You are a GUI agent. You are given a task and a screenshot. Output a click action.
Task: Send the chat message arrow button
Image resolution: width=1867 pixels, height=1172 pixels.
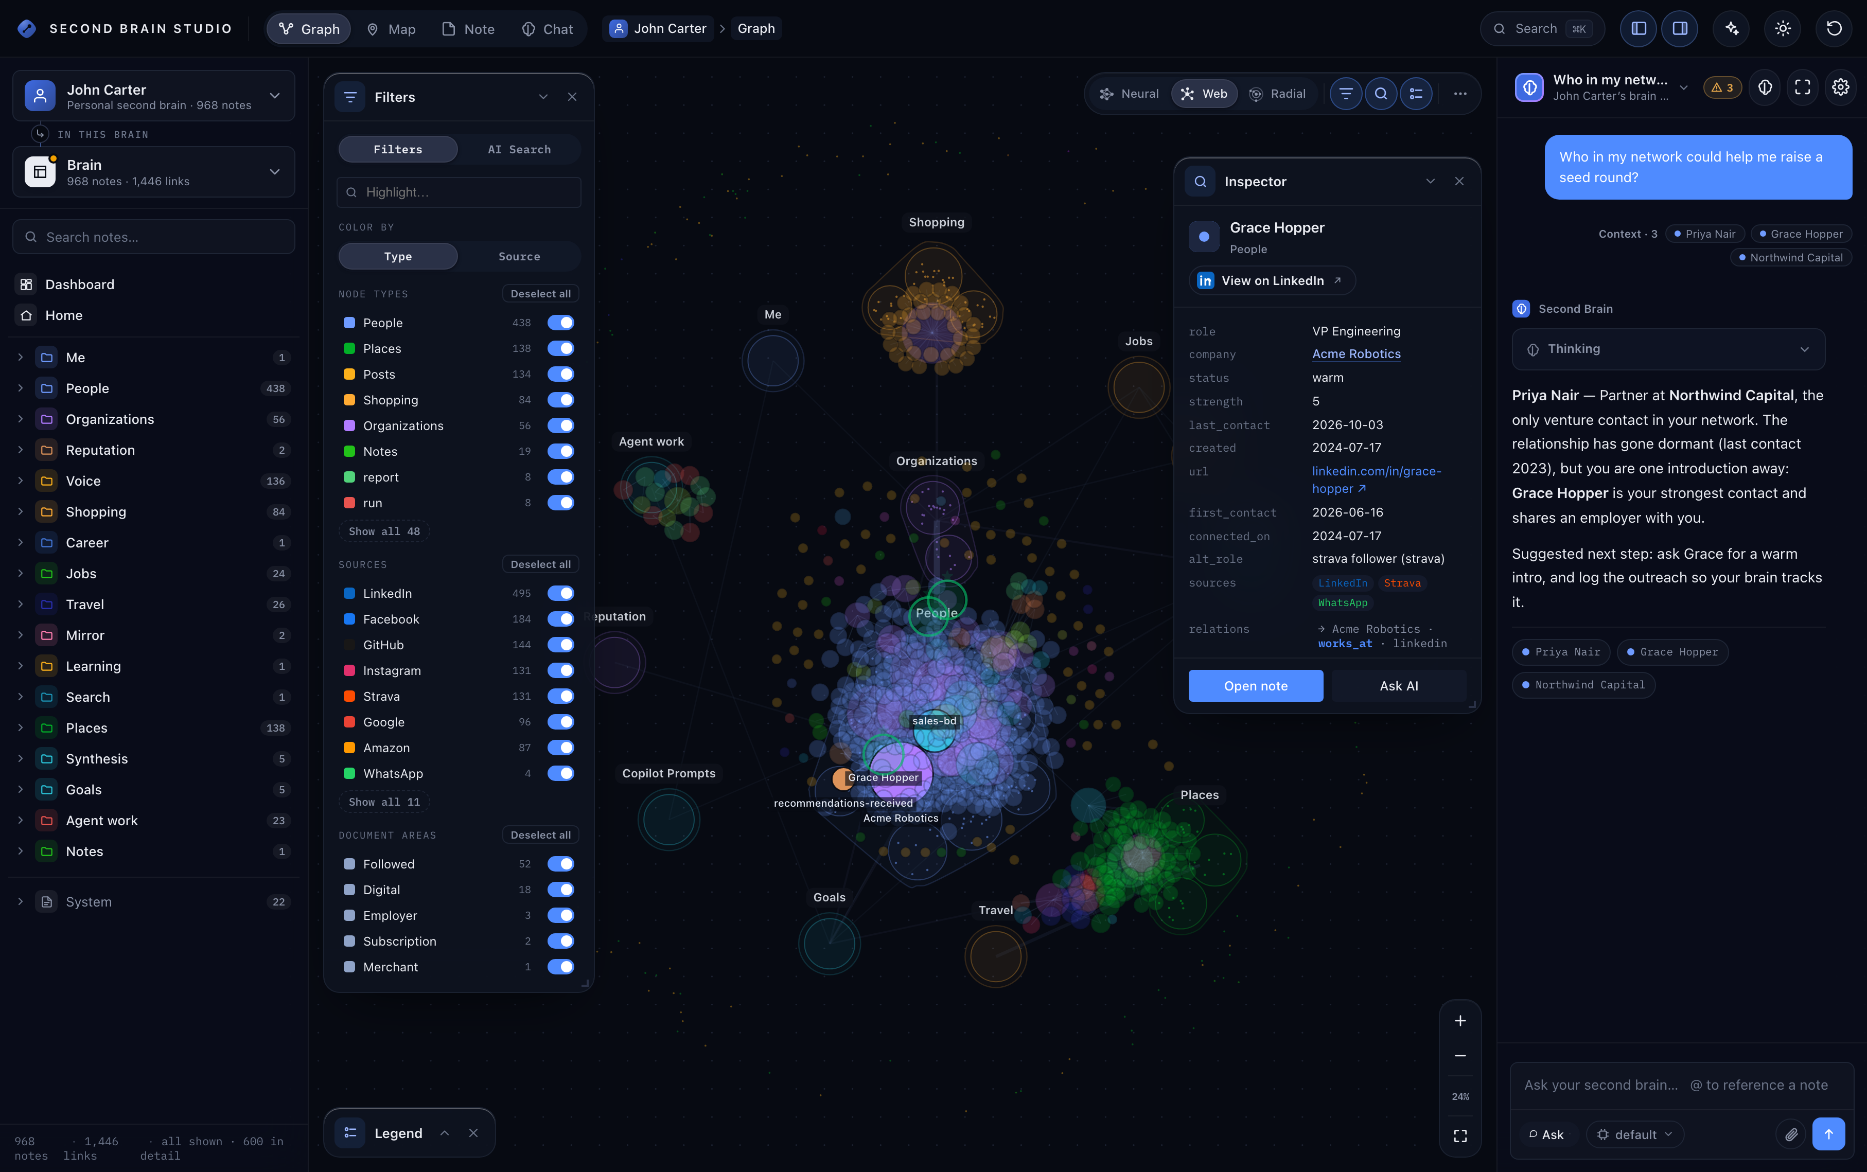click(1828, 1134)
